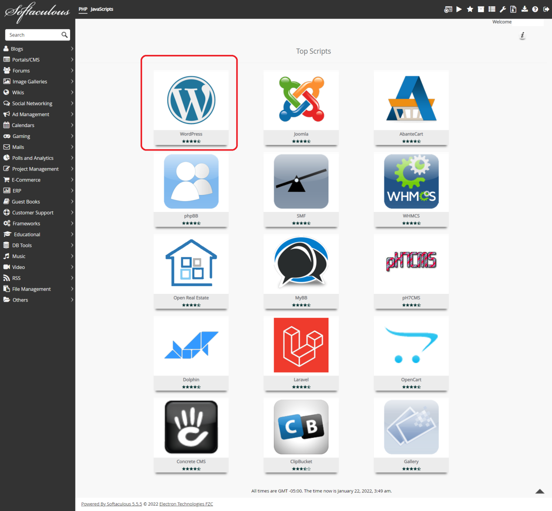
Task: Click the Customer Support lifebuoy icon
Action: point(7,212)
